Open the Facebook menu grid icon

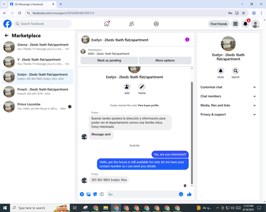[235, 24]
